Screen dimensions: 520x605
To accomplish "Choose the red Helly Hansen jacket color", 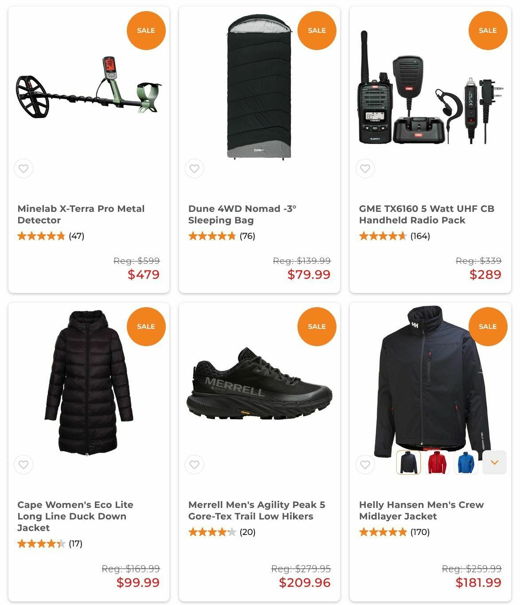I will click(437, 462).
